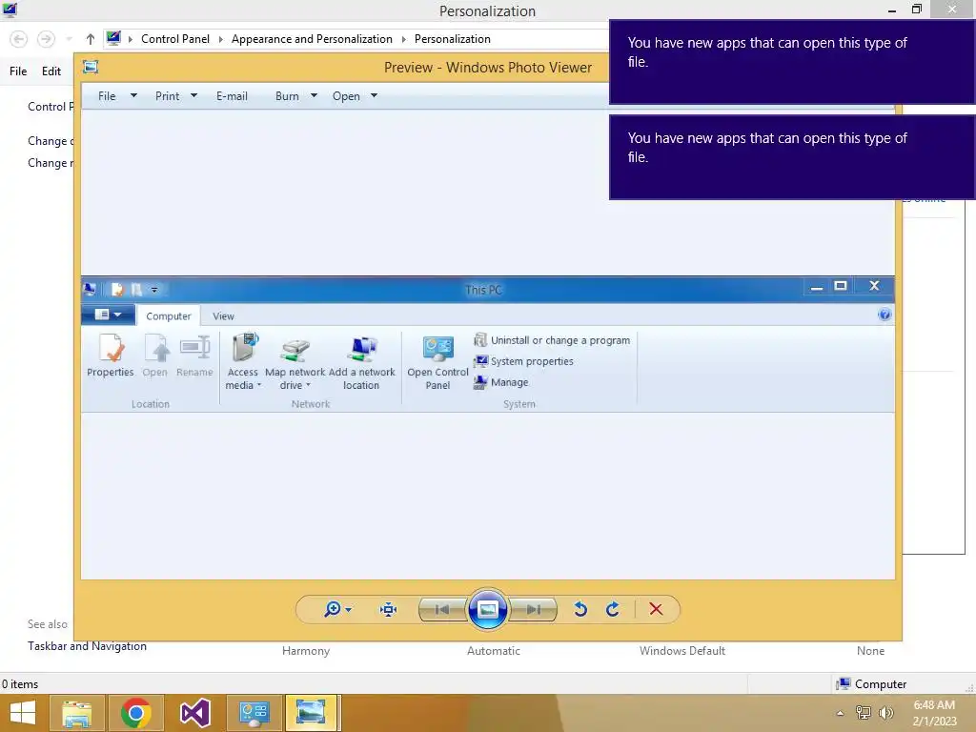
Task: Click Back arrow in Personalization window
Action: [x=19, y=39]
